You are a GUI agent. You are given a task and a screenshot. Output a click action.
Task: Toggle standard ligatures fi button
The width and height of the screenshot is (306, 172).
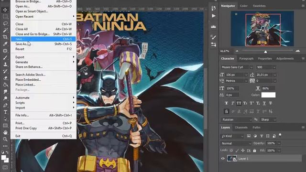226,111
